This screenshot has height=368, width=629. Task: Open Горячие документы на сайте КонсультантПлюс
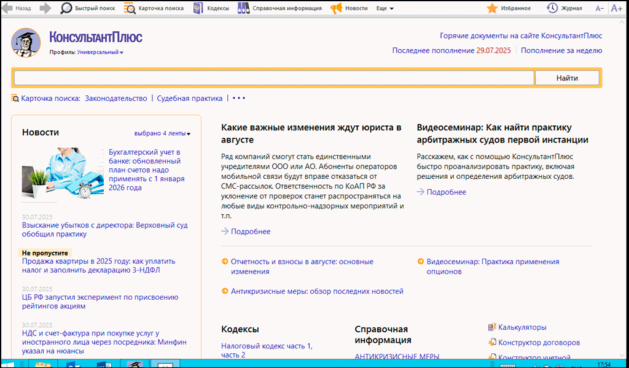point(521,36)
